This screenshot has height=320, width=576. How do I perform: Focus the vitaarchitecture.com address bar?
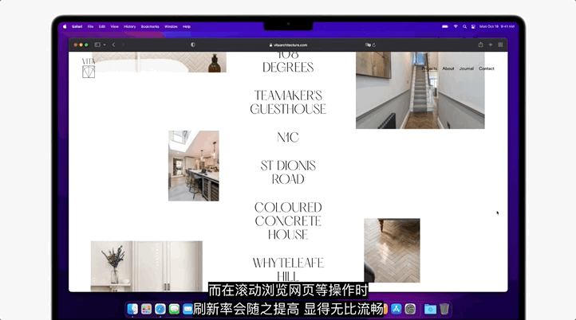tap(288, 45)
